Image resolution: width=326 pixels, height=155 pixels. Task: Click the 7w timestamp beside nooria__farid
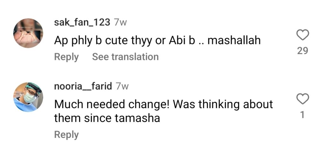click(122, 86)
